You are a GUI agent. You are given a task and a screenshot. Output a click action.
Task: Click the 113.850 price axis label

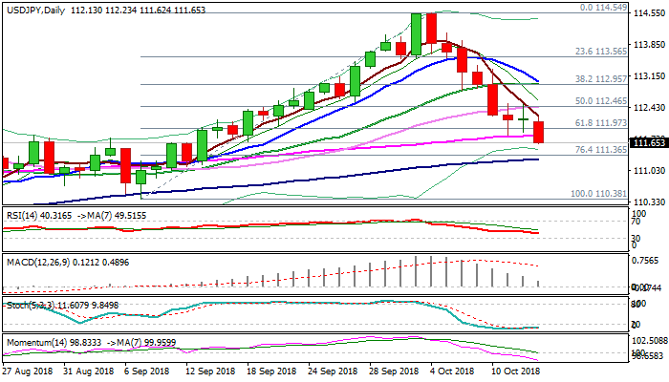point(650,44)
